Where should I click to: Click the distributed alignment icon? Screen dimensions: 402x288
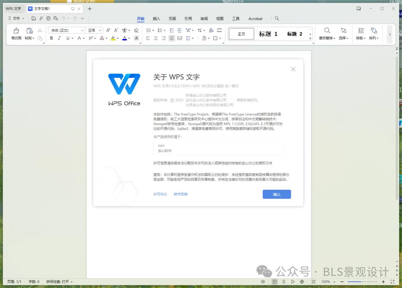pyautogui.click(x=180, y=38)
